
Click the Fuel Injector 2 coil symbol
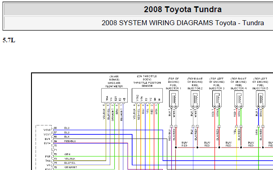[195, 99]
